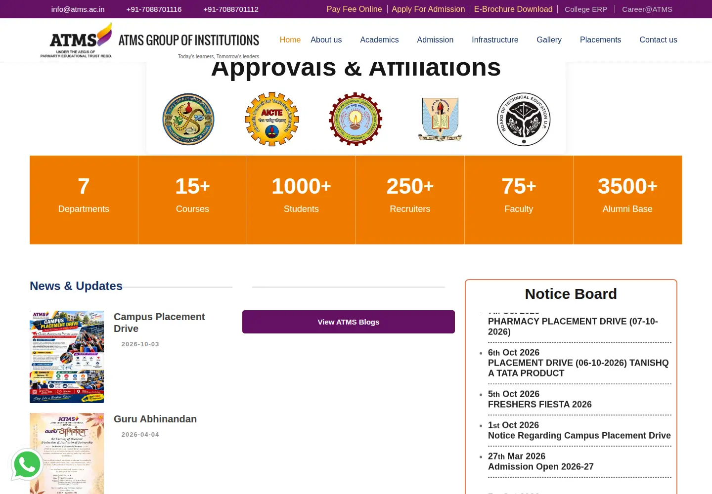Click the date 2026-10-03 under Campus Placement Drive
The image size is (712, 494).
tap(140, 344)
